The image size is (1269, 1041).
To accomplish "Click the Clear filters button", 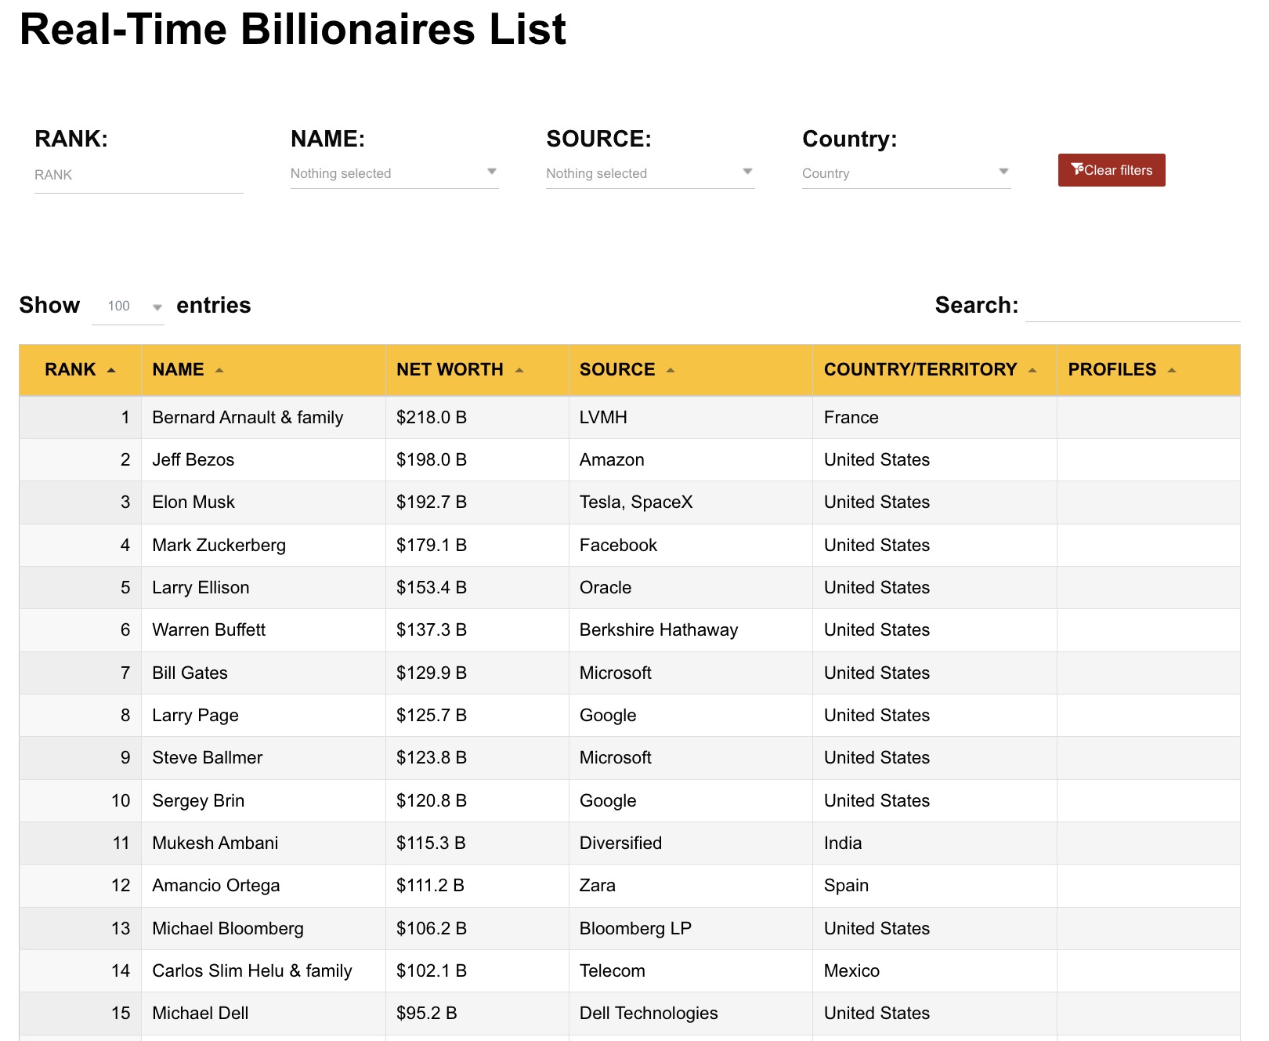I will tap(1111, 169).
